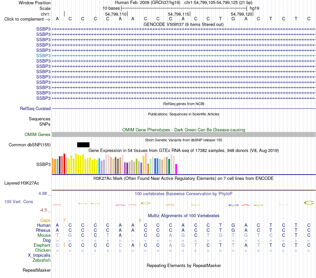Click 'Click to complement -->' label

27,19
